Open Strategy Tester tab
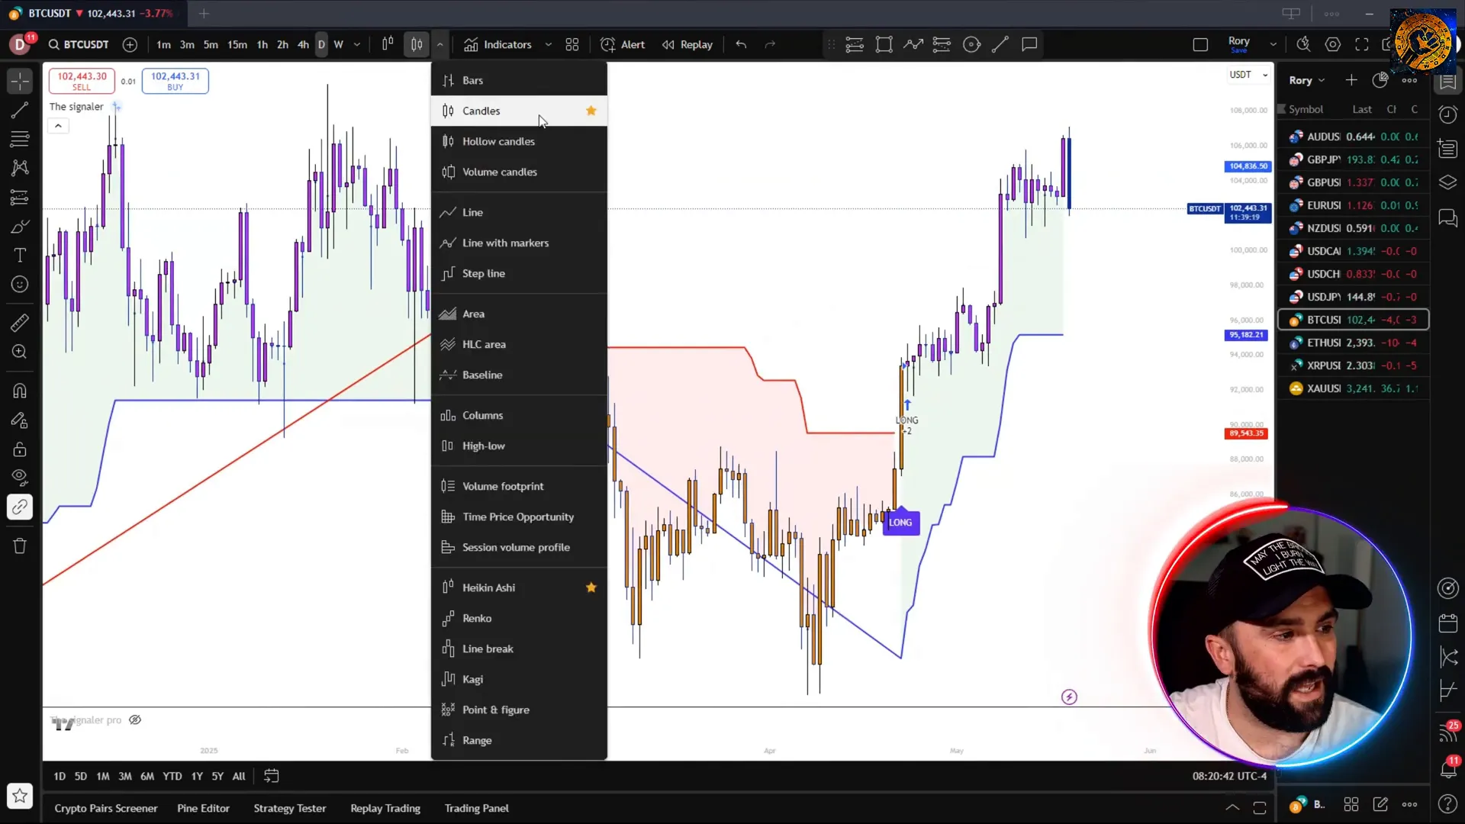 coord(290,808)
